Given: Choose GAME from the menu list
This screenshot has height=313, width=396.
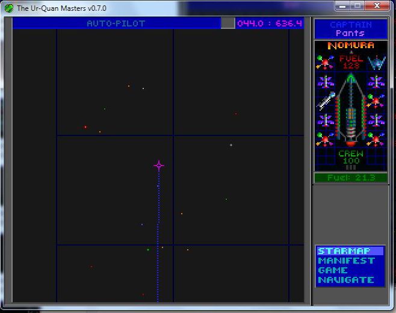Looking at the screenshot, I should coord(333,270).
